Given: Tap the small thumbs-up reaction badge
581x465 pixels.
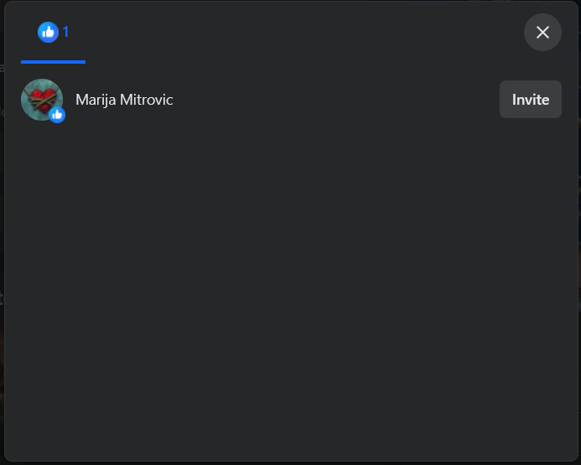Looking at the screenshot, I should 57,115.
